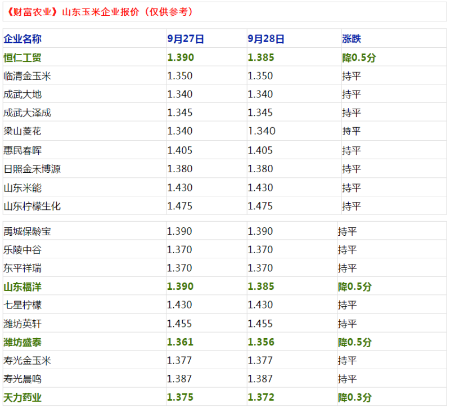Click the 涨跌 column header
The image size is (450, 408).
pos(352,39)
